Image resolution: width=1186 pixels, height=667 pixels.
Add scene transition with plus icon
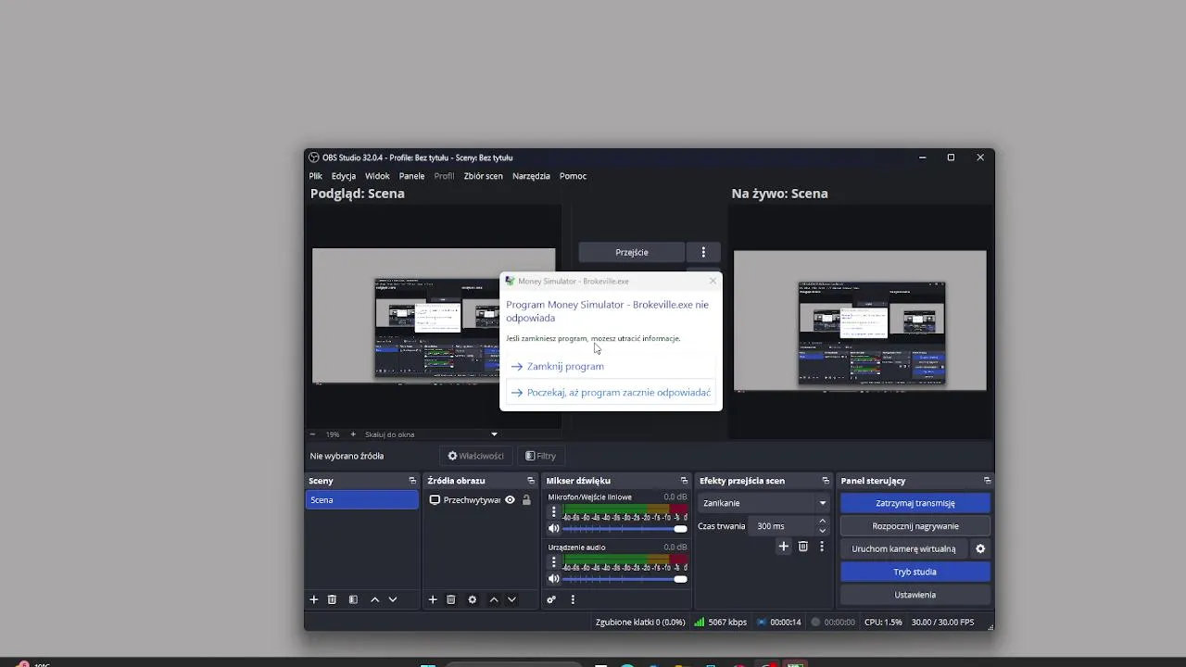[783, 547]
